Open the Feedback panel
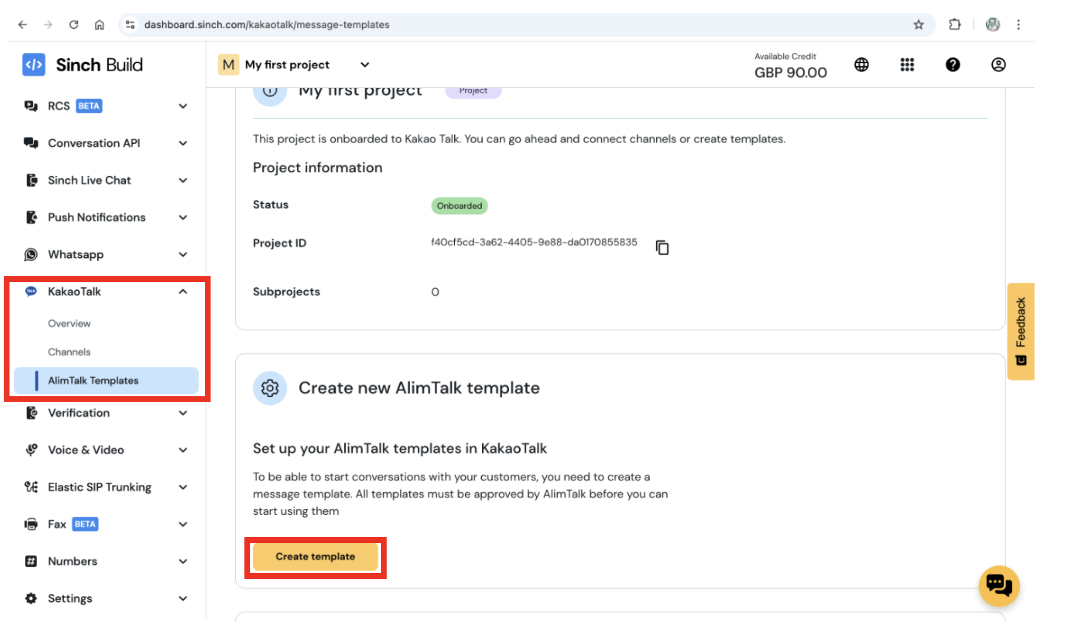The height and width of the screenshot is (634, 1092). click(x=1021, y=331)
